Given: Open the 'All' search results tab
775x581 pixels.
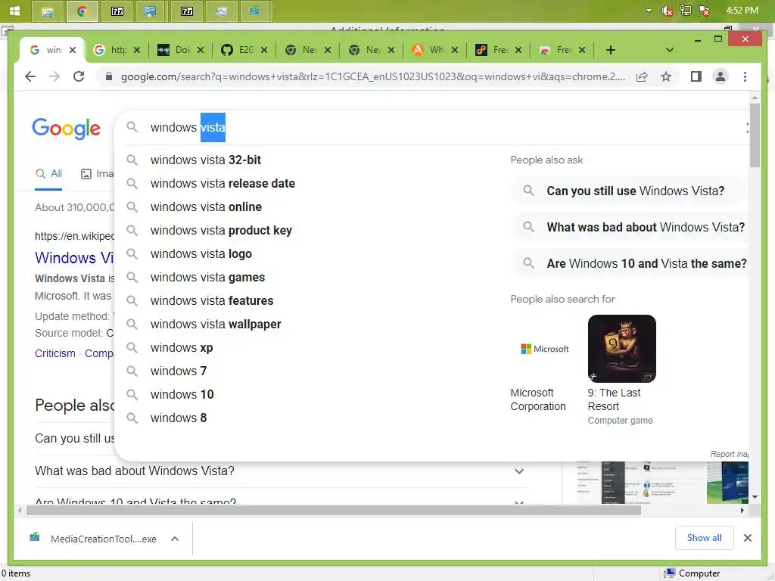Looking at the screenshot, I should [49, 174].
